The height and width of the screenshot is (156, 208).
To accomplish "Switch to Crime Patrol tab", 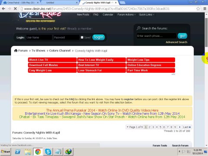I will [x=20, y=3].
